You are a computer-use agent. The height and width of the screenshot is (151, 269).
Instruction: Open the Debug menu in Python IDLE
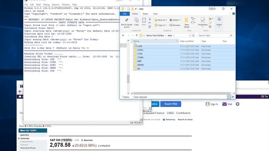tap(46, 5)
